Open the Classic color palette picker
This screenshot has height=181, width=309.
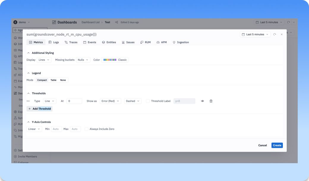[x=115, y=60]
